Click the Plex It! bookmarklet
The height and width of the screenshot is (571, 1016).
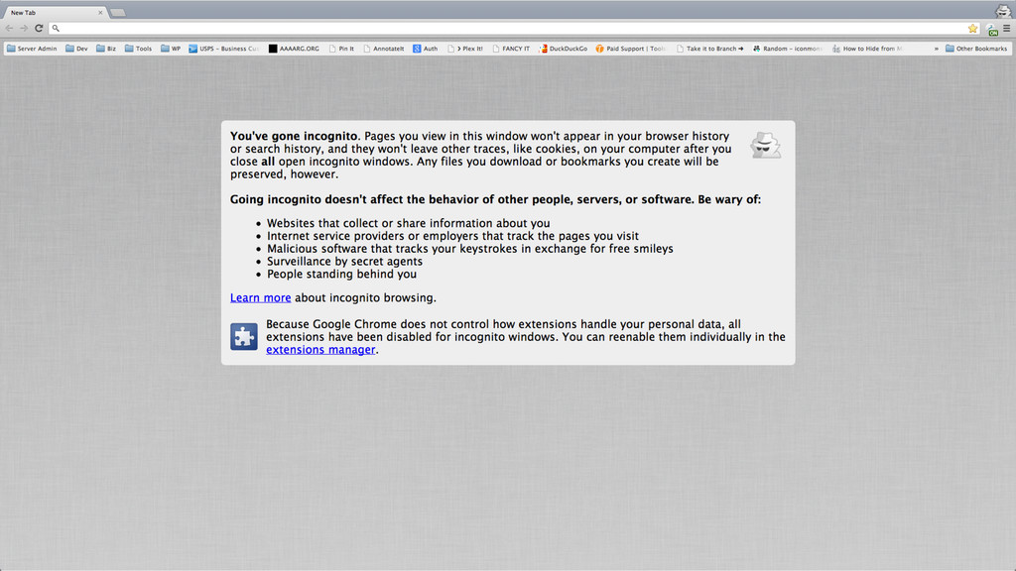(x=465, y=49)
